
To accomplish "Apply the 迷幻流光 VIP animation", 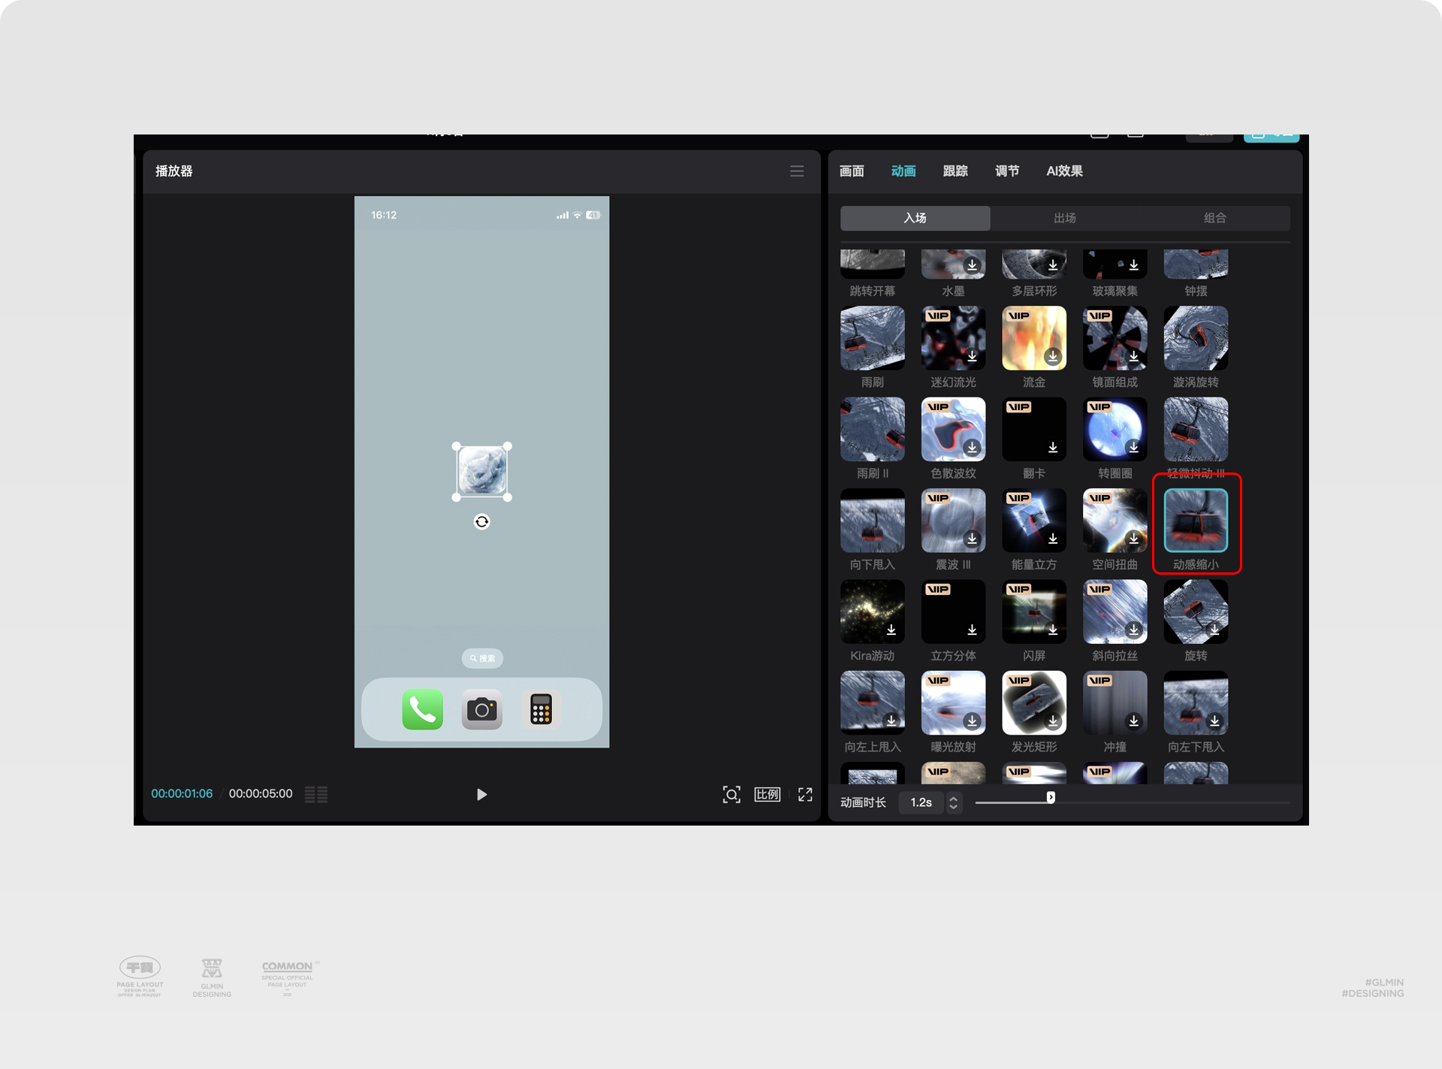I will pyautogui.click(x=954, y=338).
